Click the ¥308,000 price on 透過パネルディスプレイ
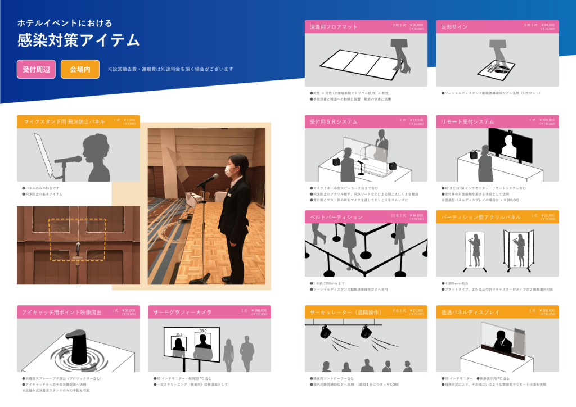 (547, 310)
